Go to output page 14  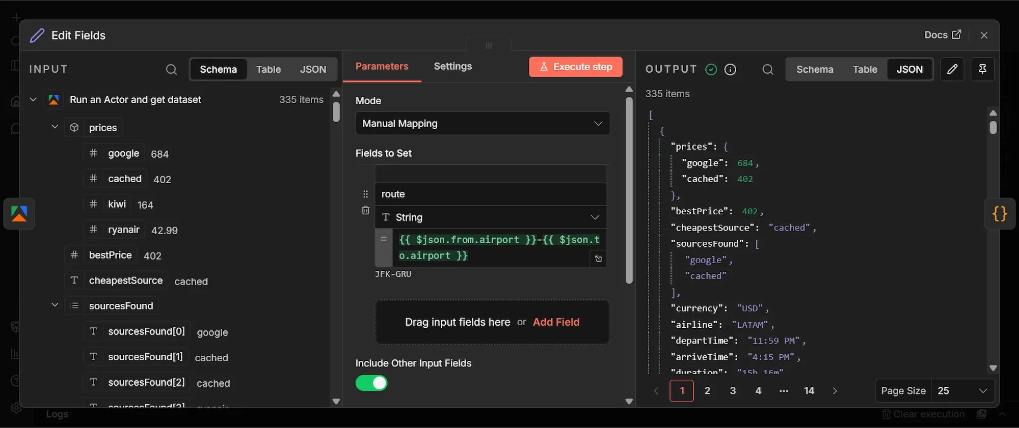click(809, 391)
